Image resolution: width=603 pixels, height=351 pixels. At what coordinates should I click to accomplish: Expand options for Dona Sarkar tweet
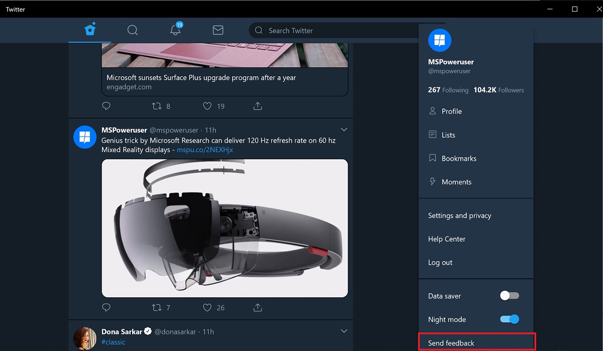click(344, 331)
